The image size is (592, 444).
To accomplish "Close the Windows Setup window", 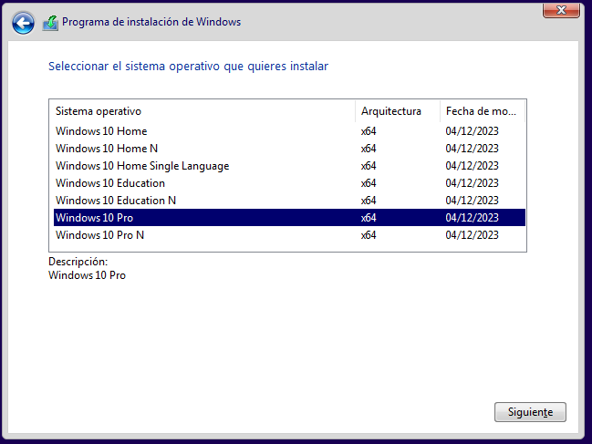I will pyautogui.click(x=561, y=10).
